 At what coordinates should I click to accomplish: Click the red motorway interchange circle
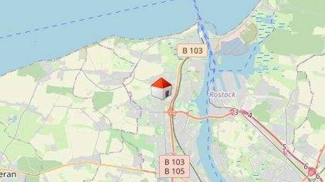tap(312, 172)
